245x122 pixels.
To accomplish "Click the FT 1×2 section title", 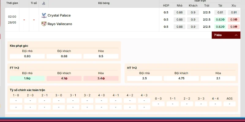I will pyautogui.click(x=14, y=68).
